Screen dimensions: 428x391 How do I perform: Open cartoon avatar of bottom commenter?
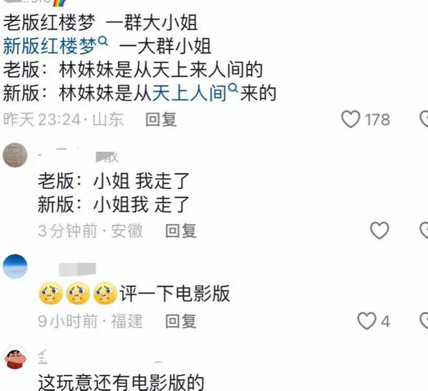[x=16, y=357]
